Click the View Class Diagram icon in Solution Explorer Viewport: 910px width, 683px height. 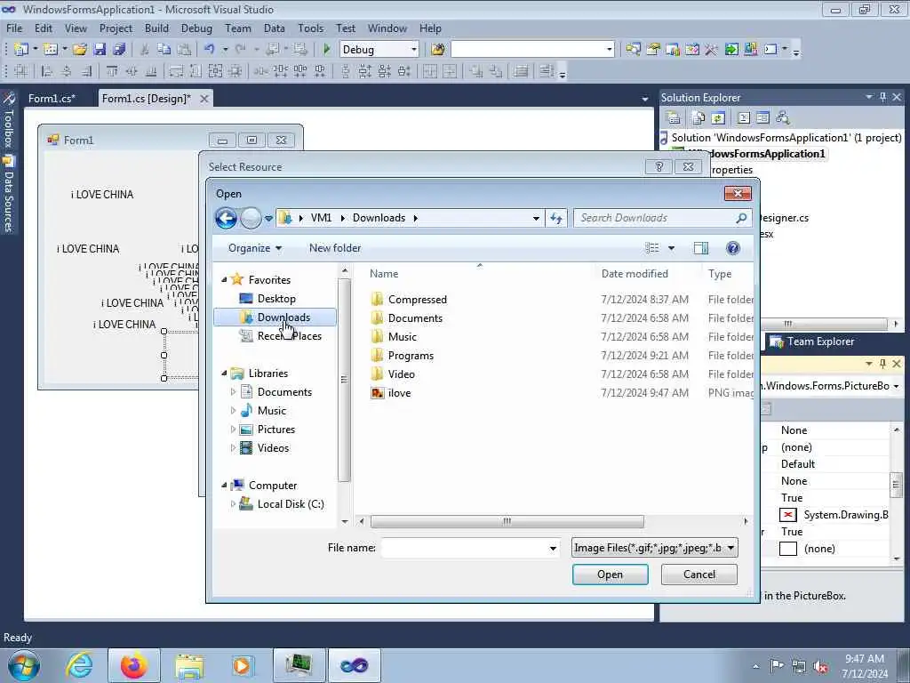pyautogui.click(x=783, y=118)
